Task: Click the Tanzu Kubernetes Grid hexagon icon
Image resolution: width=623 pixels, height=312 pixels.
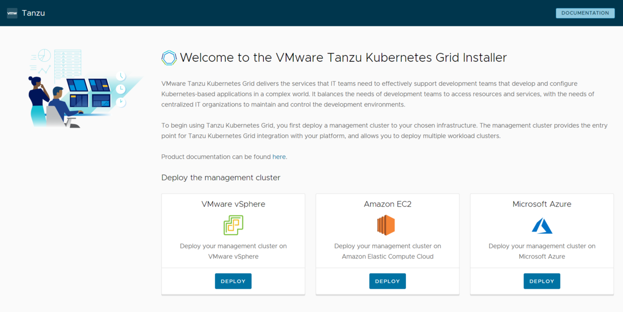Action: [169, 58]
